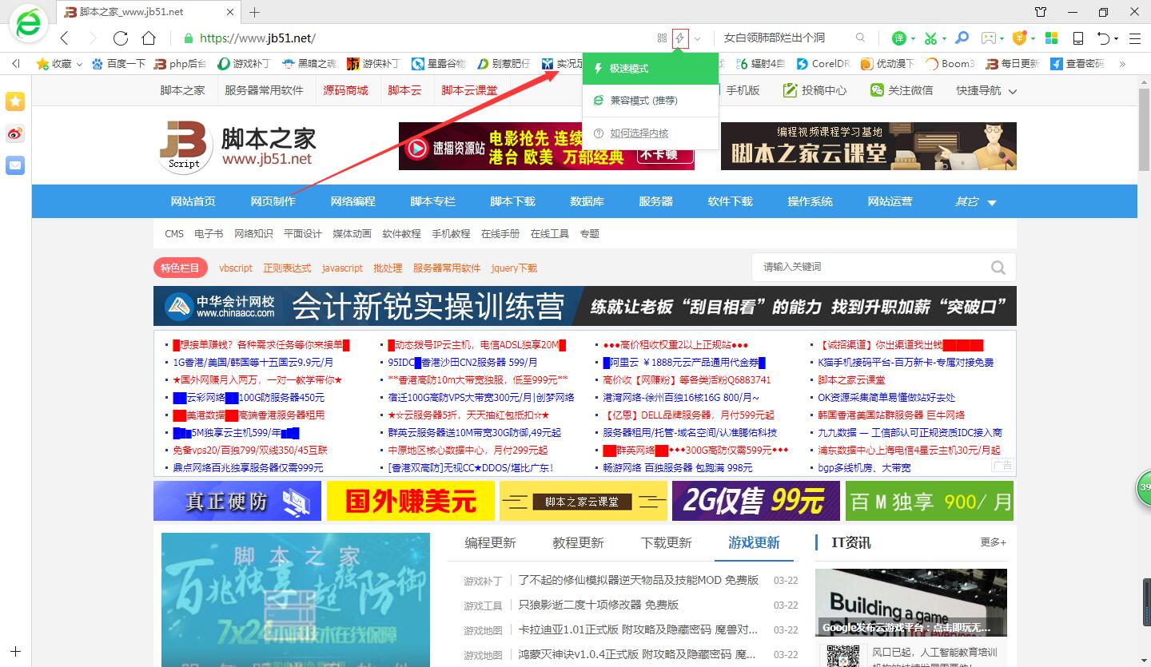The height and width of the screenshot is (667, 1151).
Task: Collapse the bookmarks bar sidebar arrow
Action: [x=15, y=64]
